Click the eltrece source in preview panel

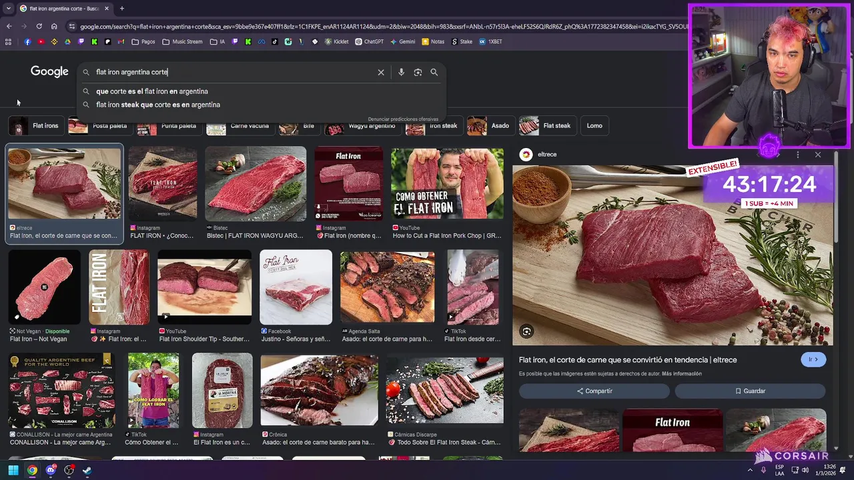click(x=539, y=155)
